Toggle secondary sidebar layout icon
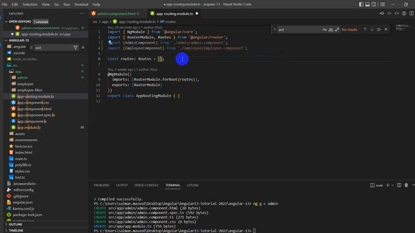This screenshot has height=233, width=415. (373, 5)
